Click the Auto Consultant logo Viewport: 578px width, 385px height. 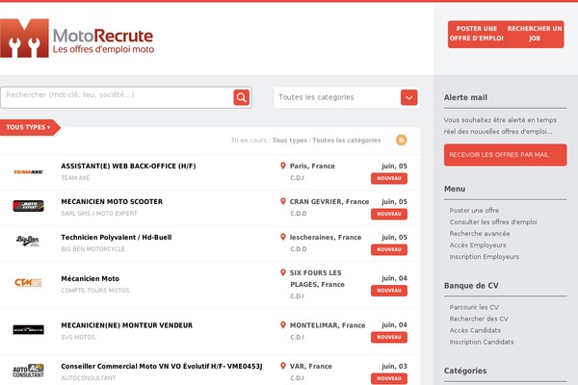tap(28, 371)
